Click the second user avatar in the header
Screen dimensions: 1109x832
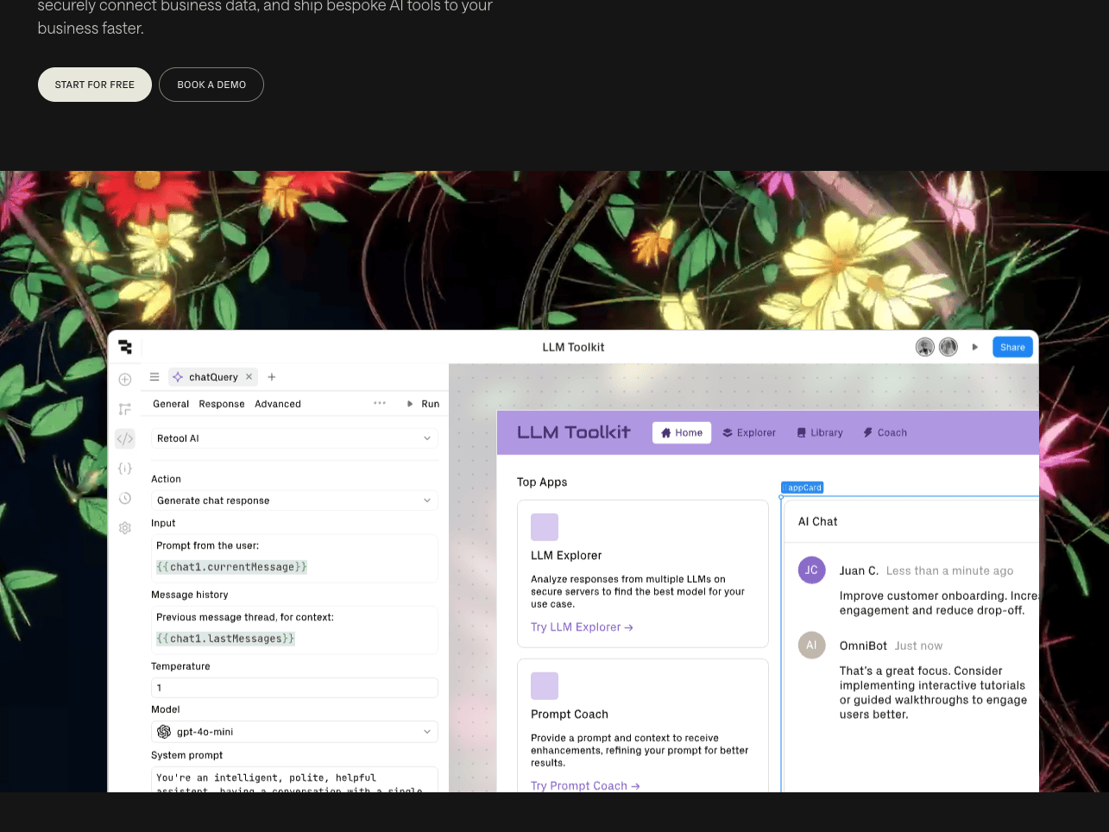(x=948, y=347)
